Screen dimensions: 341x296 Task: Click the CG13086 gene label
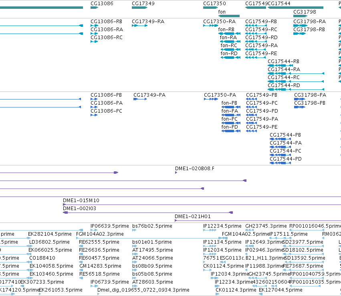[x=102, y=4]
